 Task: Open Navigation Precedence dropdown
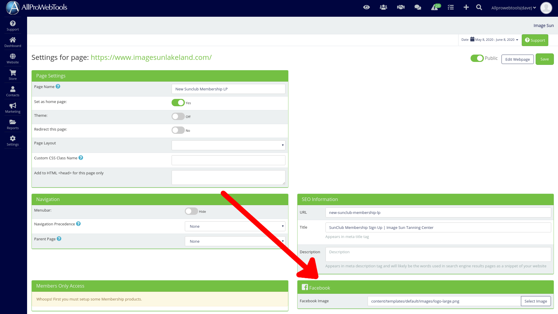pos(235,226)
